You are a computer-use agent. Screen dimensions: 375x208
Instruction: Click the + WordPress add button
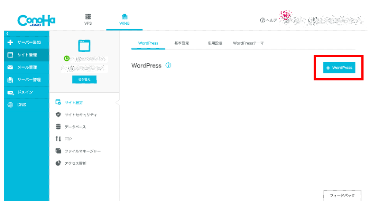click(x=339, y=68)
